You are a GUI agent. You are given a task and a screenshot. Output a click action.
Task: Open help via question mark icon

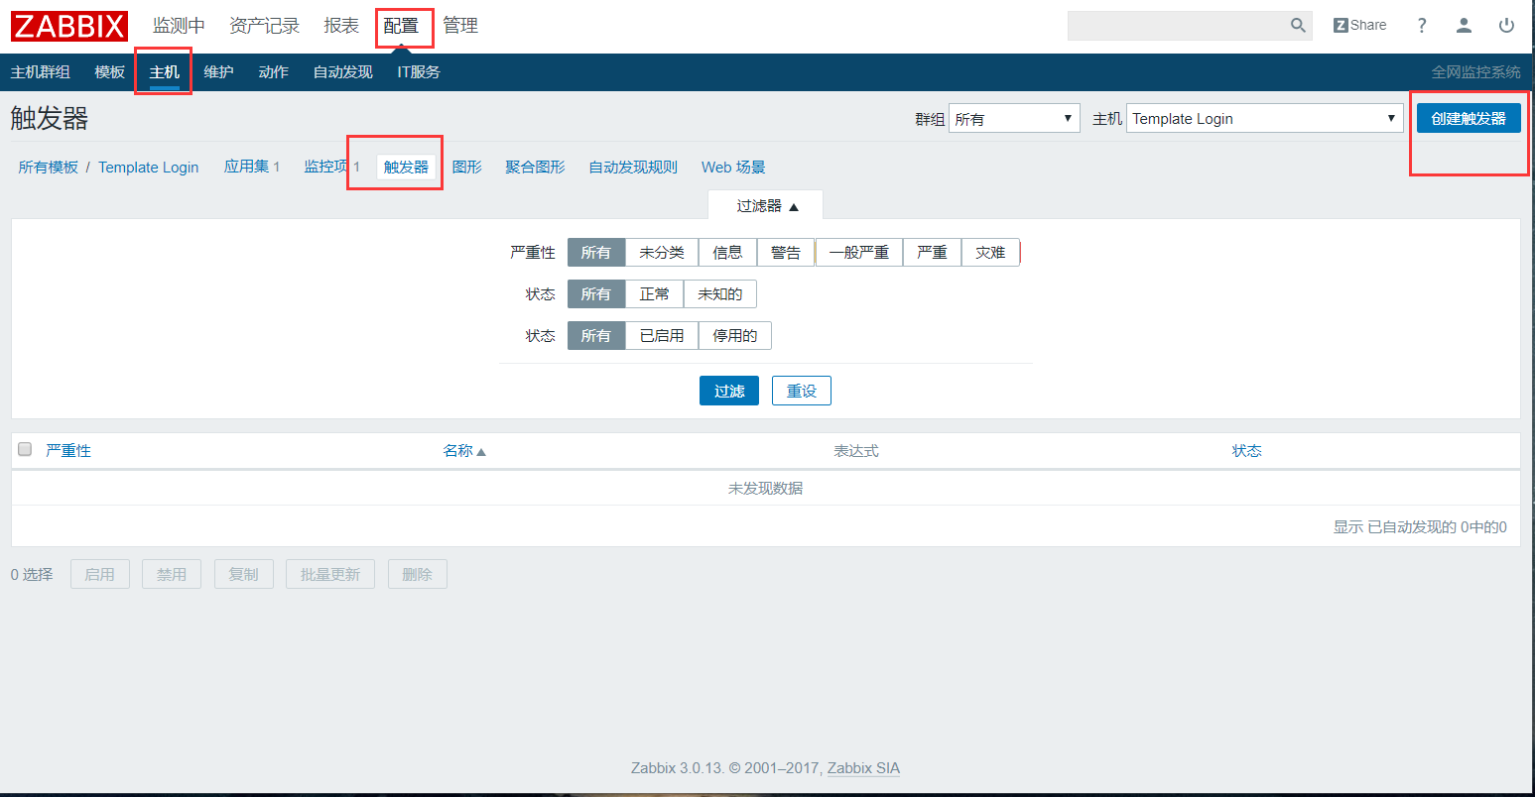pyautogui.click(x=1422, y=26)
